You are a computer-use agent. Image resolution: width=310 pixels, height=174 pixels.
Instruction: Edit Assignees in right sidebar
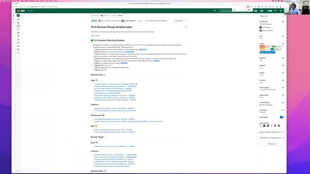click(283, 21)
